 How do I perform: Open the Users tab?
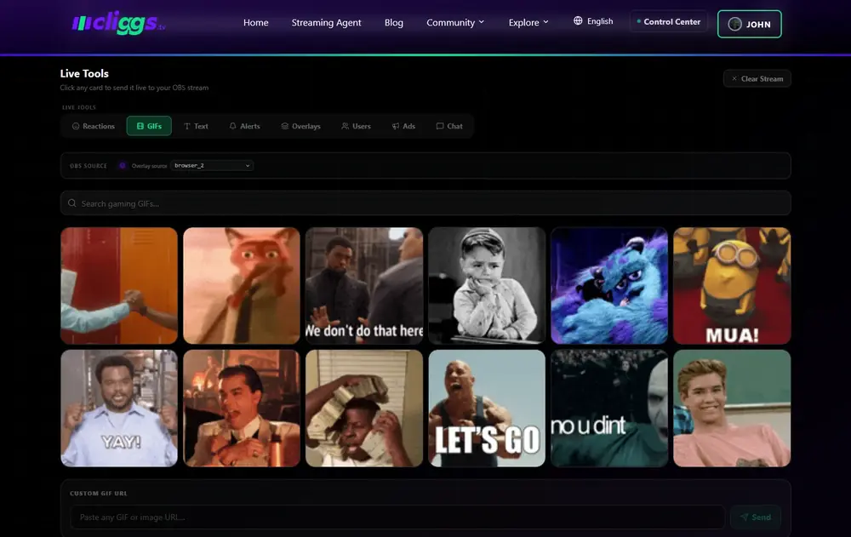point(356,126)
